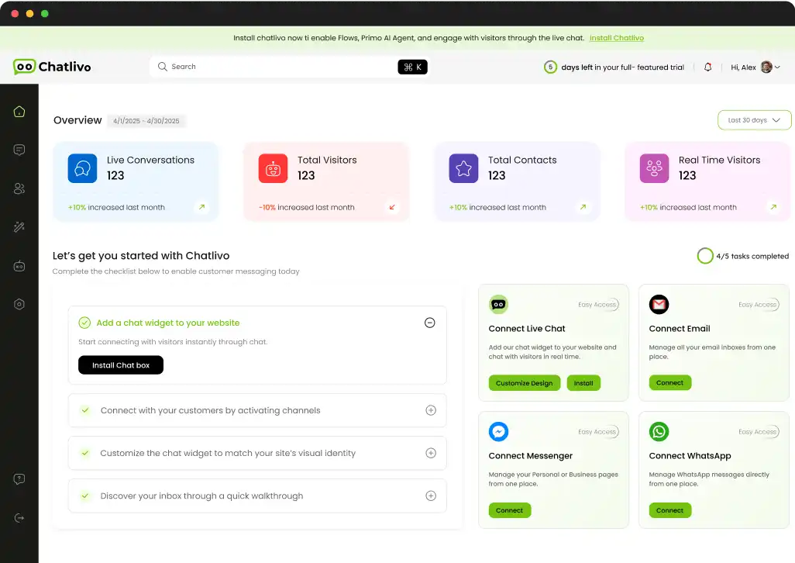Screen dimensions: 795x563
Task: Click Easy Access tag on Email card
Action: 758,304
